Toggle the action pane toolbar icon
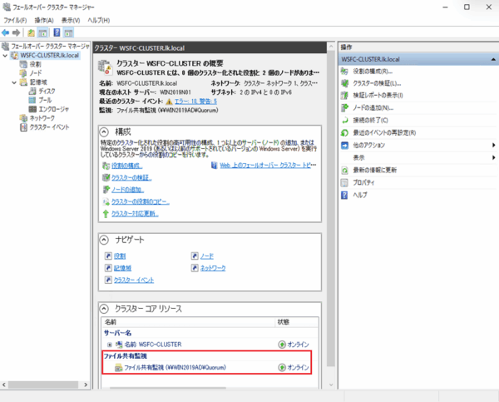 (x=68, y=32)
